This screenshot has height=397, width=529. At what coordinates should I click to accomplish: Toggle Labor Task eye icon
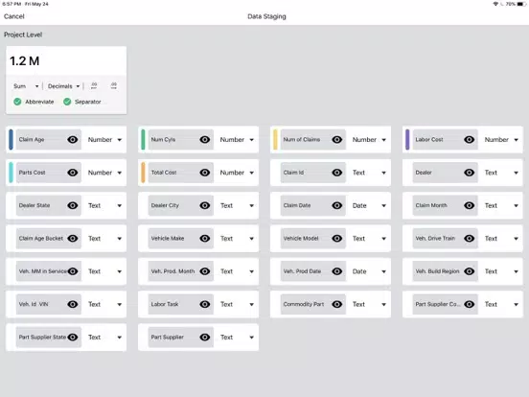click(205, 304)
